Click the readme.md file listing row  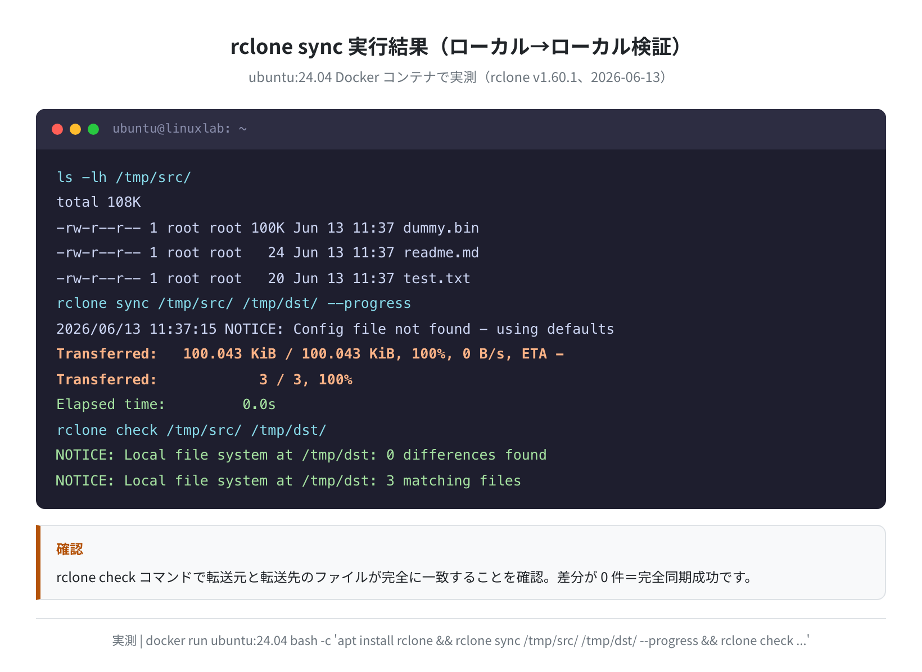[x=268, y=253]
